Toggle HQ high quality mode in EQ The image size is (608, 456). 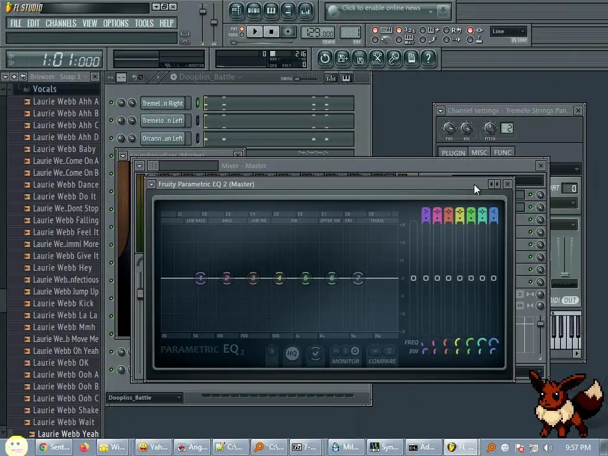(x=292, y=353)
